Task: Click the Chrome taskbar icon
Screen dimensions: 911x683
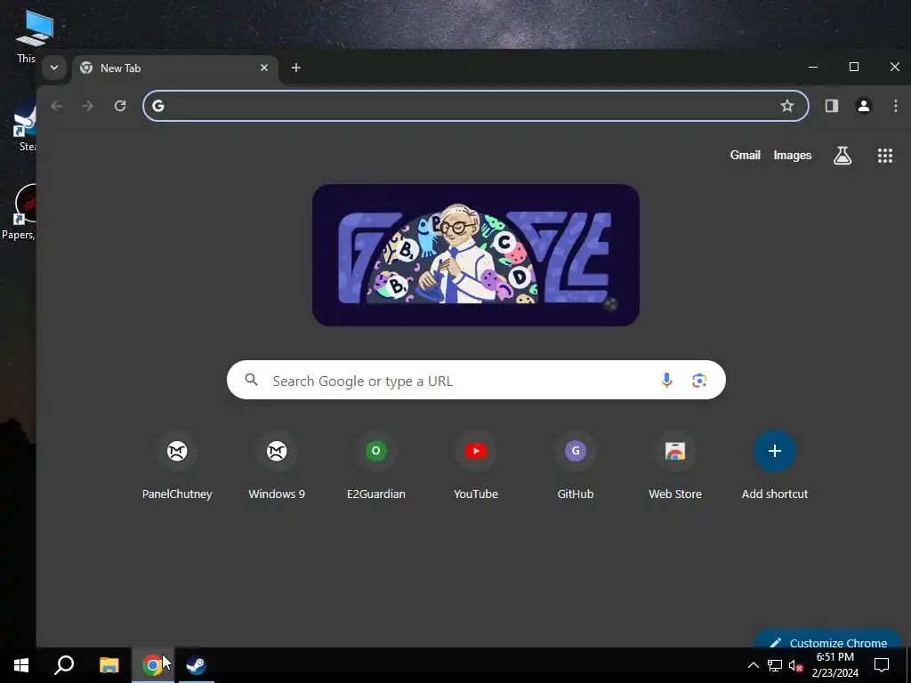Action: 152,665
